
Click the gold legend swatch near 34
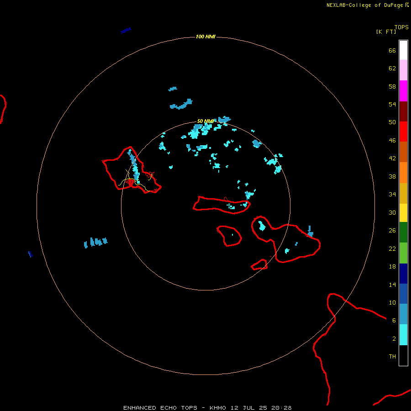[x=403, y=193]
